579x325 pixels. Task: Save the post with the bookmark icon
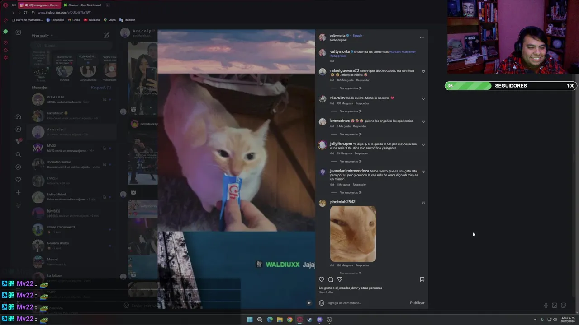(x=422, y=279)
